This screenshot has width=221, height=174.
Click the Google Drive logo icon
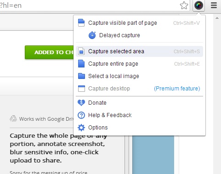(x=13, y=118)
